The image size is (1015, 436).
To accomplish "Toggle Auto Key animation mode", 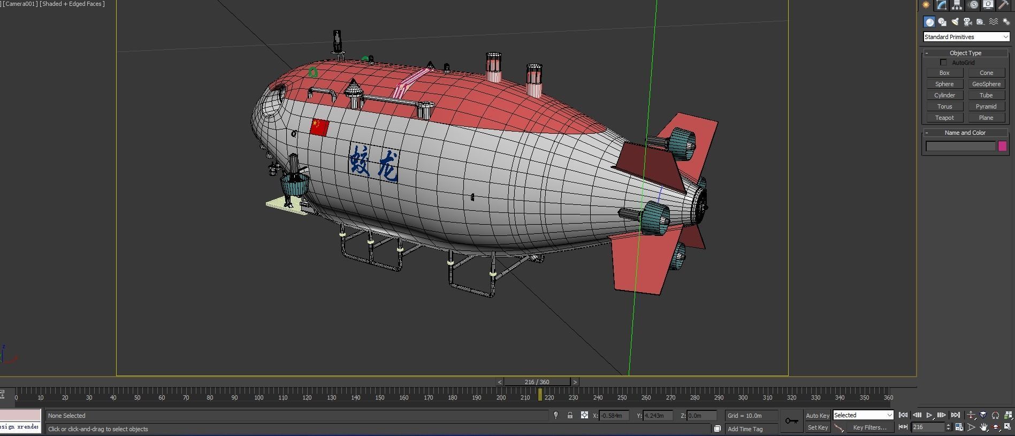I will (x=818, y=416).
